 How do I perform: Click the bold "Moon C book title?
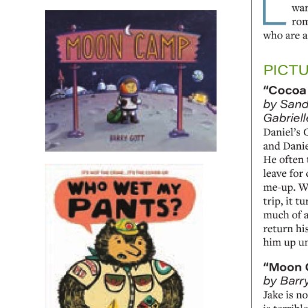(286, 267)
